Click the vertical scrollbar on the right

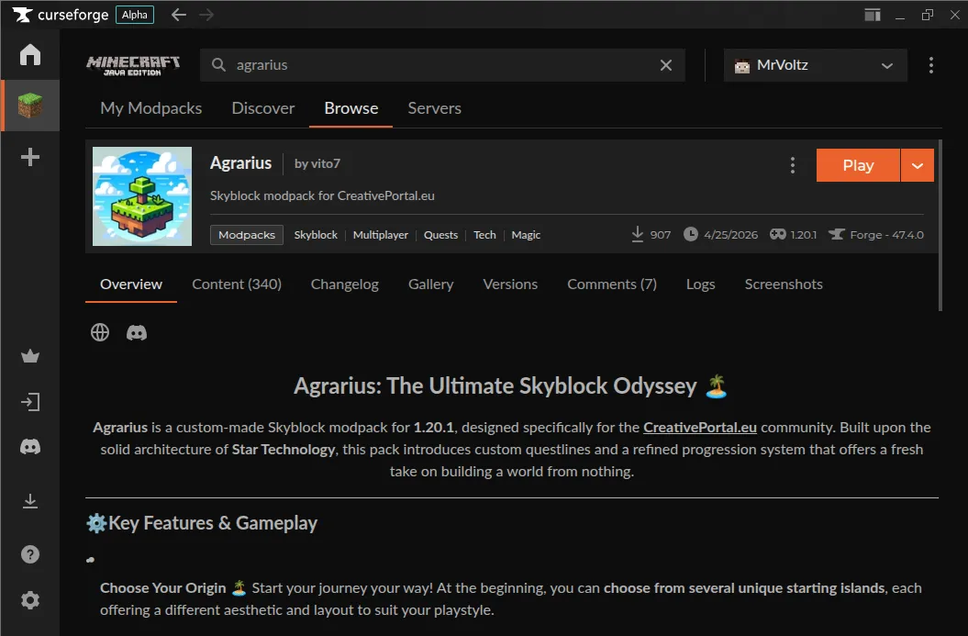tap(940, 226)
